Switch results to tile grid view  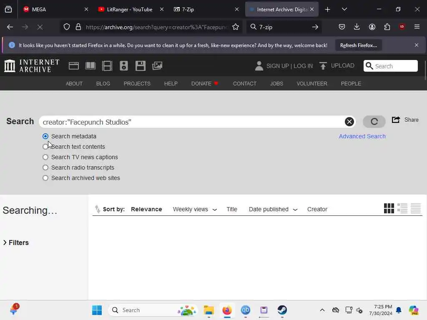(389, 208)
